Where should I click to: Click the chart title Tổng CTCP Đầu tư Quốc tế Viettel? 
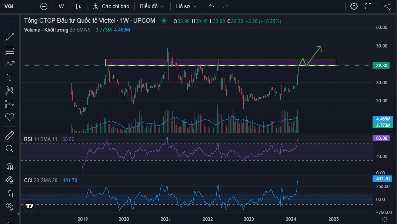(x=70, y=21)
